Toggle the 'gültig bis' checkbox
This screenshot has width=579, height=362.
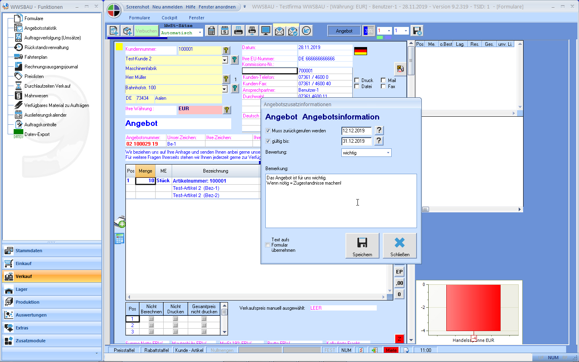coord(268,141)
